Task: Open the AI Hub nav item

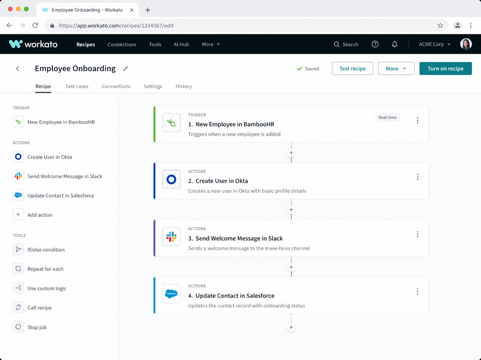Action: click(x=181, y=44)
